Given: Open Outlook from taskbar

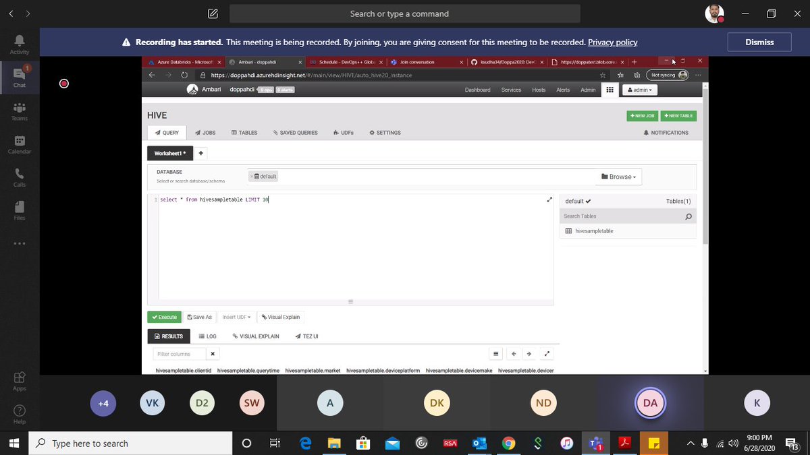Looking at the screenshot, I should pyautogui.click(x=480, y=444).
